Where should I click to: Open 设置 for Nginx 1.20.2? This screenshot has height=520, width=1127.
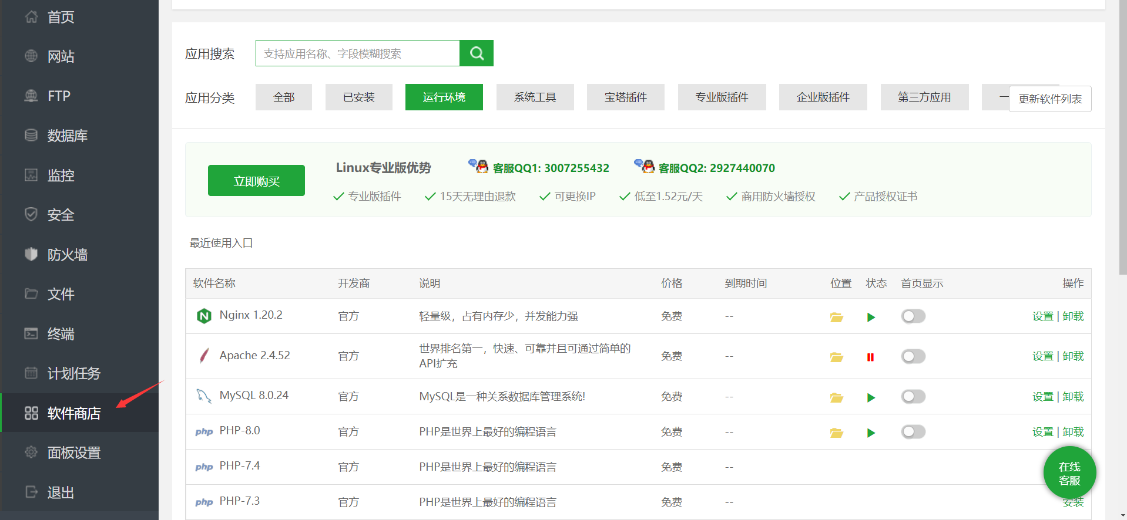[x=1043, y=316]
